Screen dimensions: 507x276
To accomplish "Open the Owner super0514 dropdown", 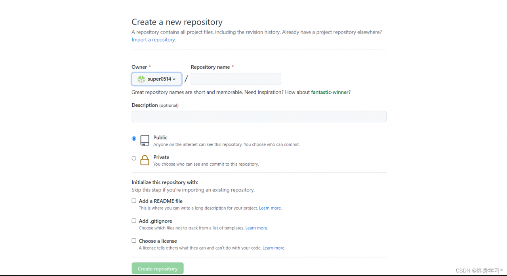I will point(157,79).
